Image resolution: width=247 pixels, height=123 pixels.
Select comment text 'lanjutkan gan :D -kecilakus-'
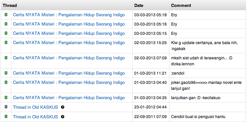(x=196, y=98)
